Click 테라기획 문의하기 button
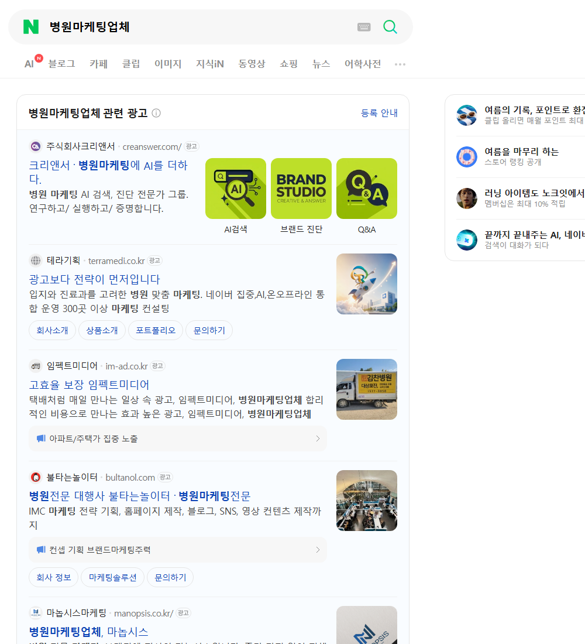585x644 pixels. (209, 330)
